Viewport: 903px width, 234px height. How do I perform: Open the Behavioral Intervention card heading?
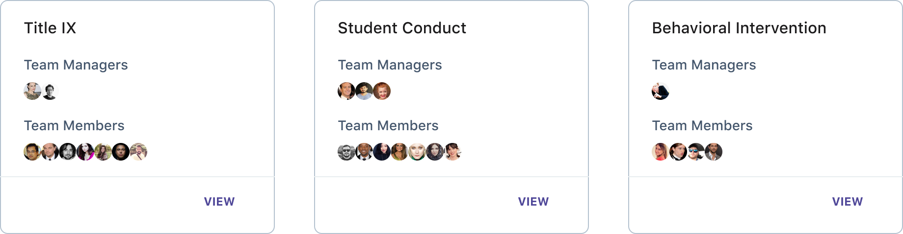pos(739,28)
